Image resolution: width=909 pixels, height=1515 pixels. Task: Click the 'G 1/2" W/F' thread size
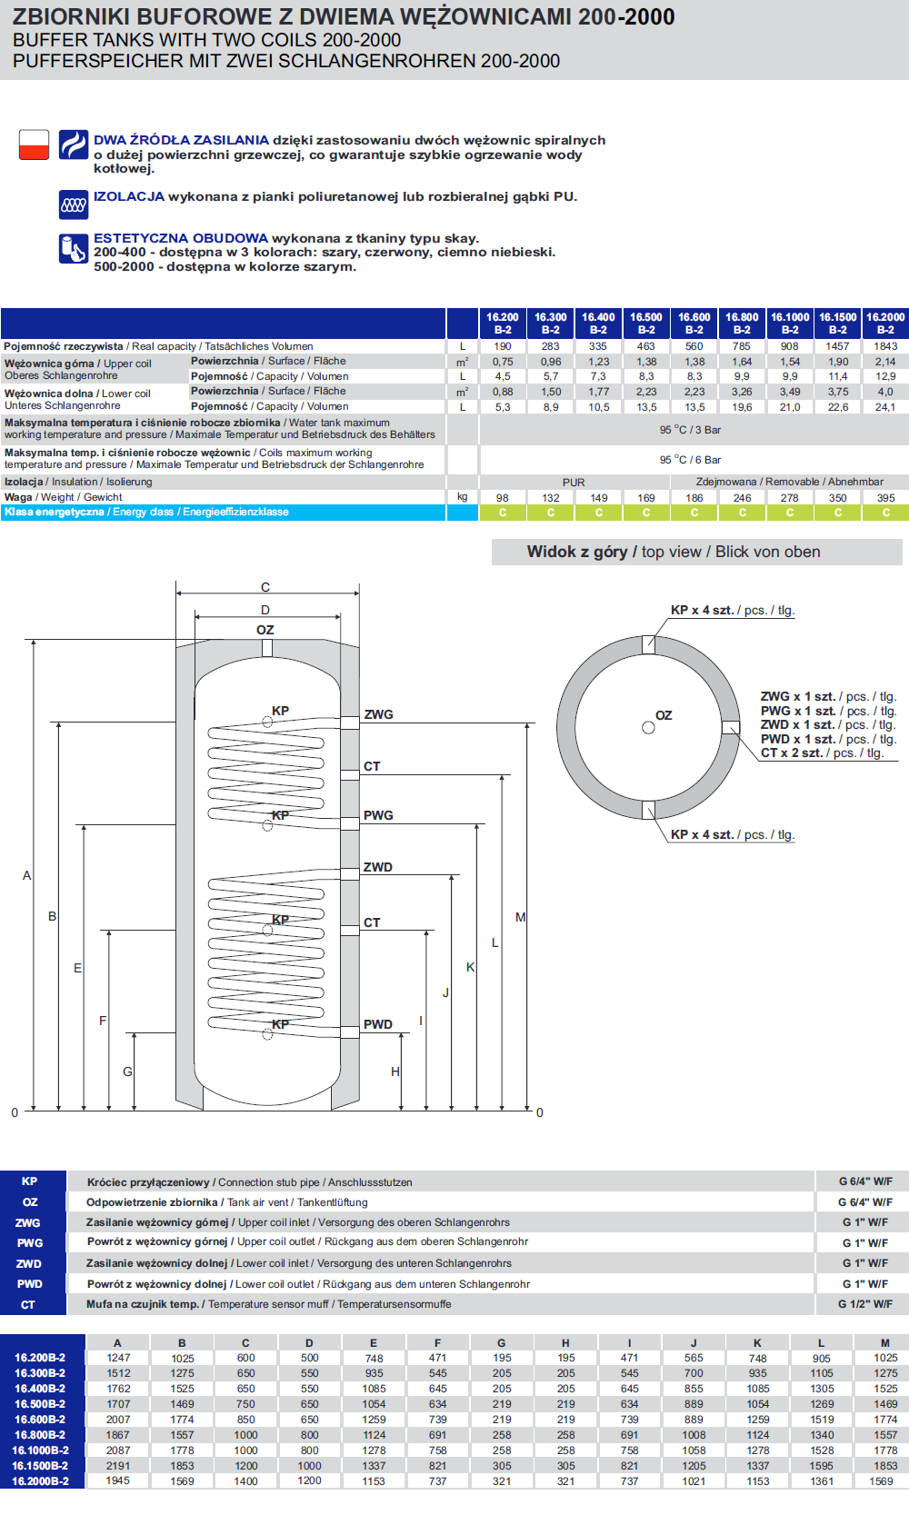click(865, 1304)
